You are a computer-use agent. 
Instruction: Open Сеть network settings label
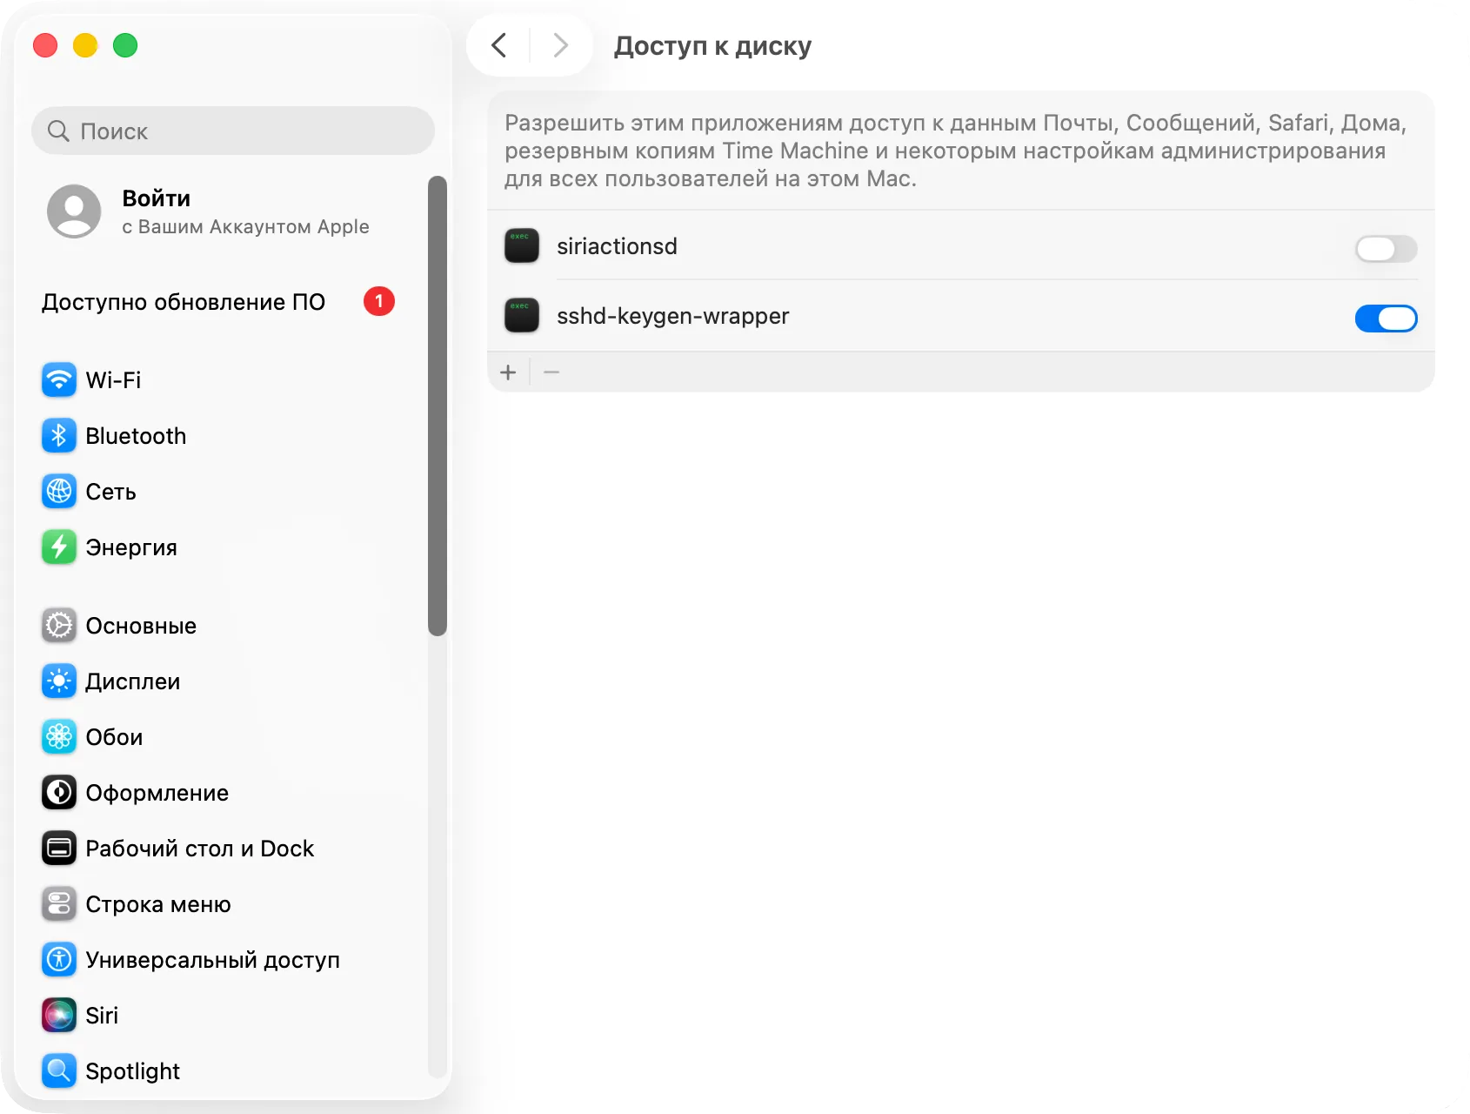point(110,492)
